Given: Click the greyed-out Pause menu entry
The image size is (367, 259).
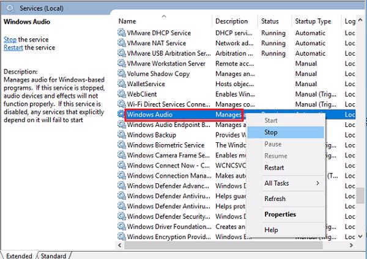Looking at the screenshot, I should (x=286, y=144).
